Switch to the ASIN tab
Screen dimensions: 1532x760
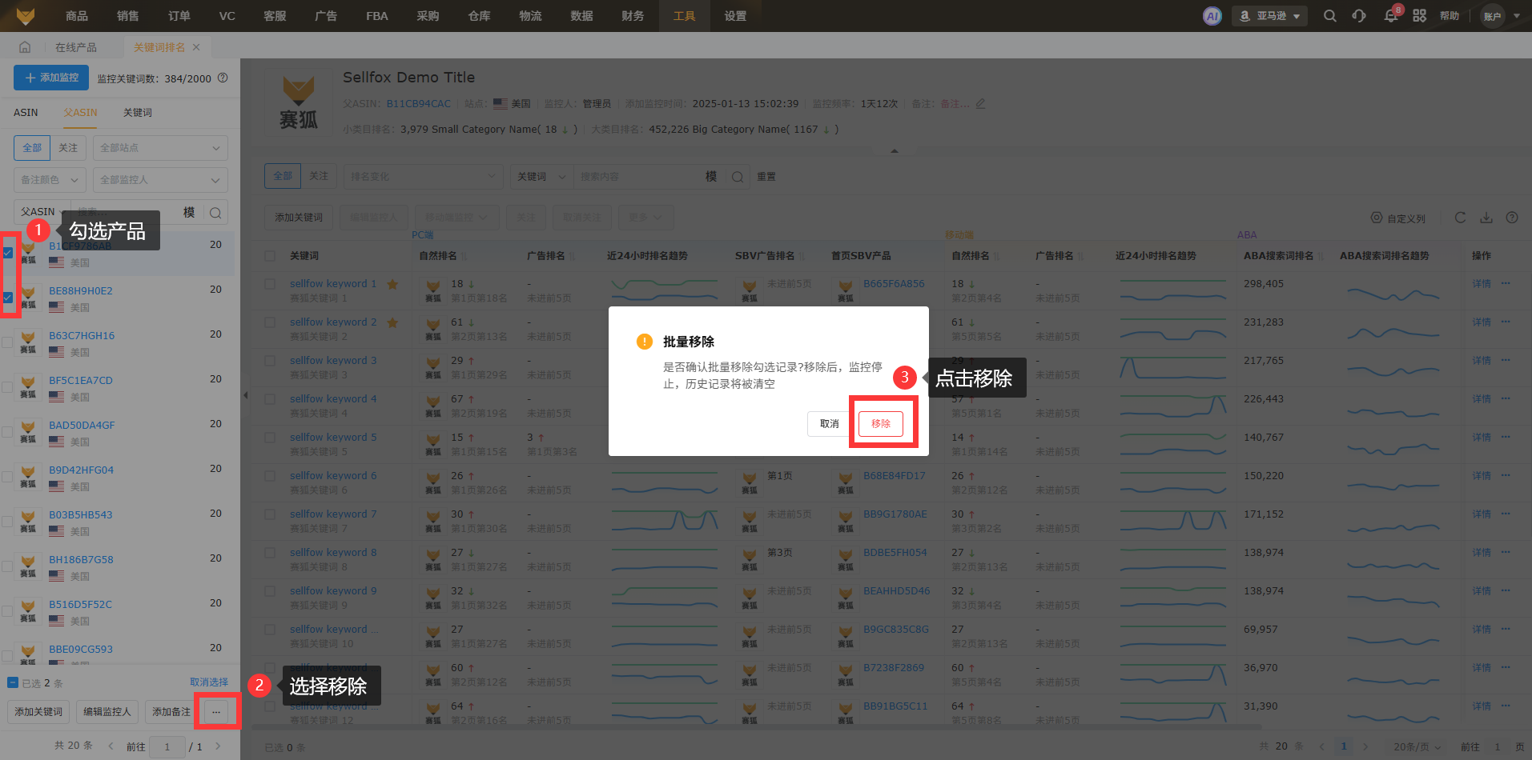(26, 113)
